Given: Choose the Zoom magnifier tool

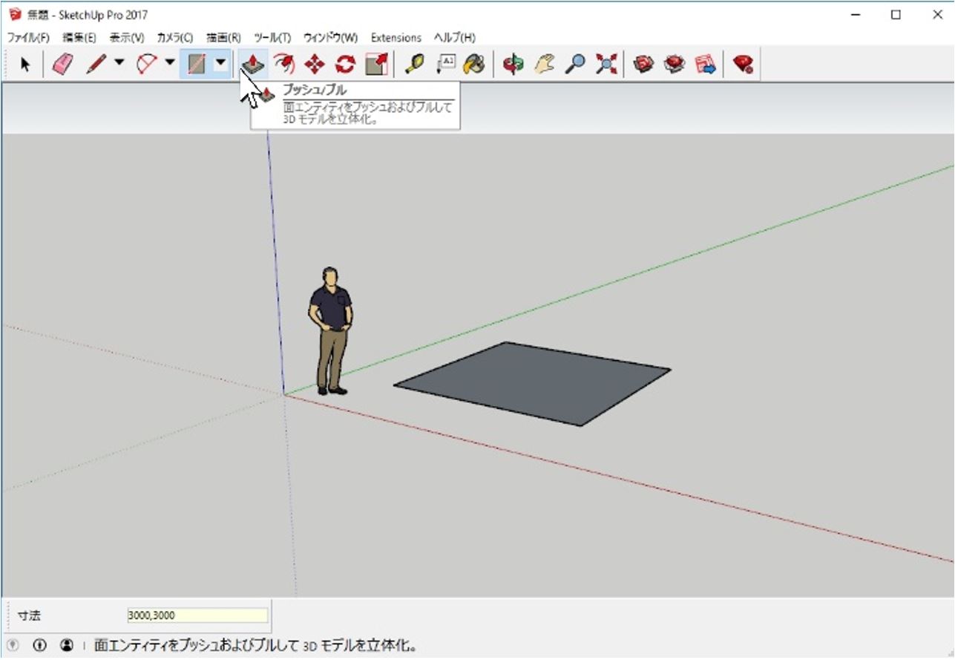Looking at the screenshot, I should (x=575, y=65).
